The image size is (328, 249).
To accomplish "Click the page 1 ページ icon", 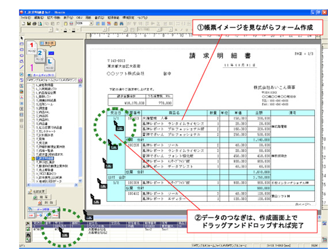I will pyautogui.click(x=32, y=47).
